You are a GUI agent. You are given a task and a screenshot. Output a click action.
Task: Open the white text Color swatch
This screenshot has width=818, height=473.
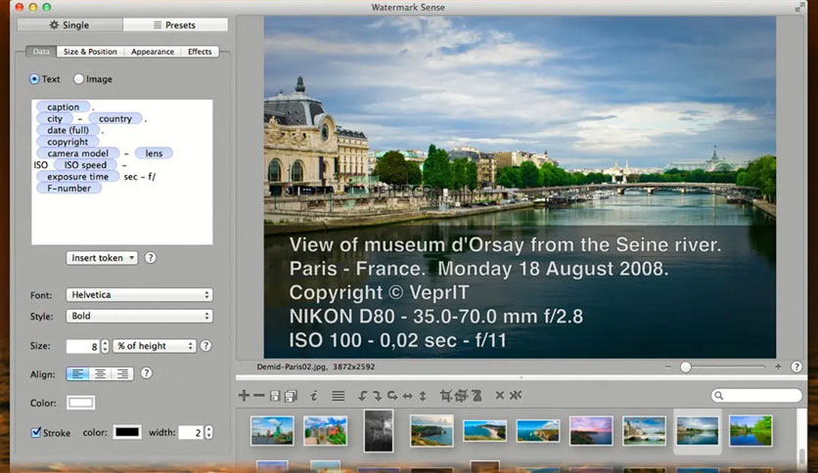pos(80,403)
